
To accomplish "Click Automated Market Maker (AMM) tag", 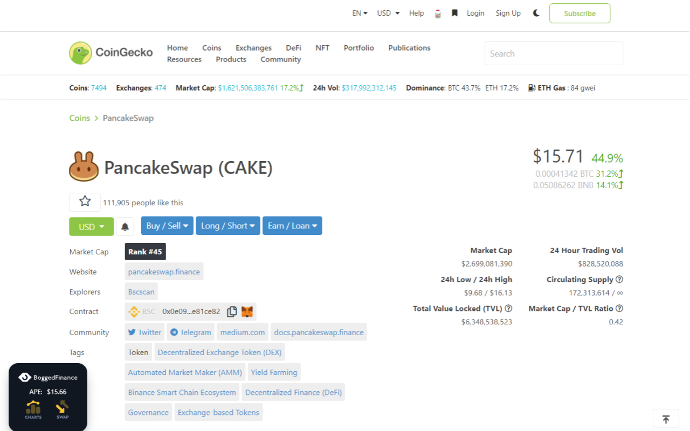I will (x=185, y=372).
